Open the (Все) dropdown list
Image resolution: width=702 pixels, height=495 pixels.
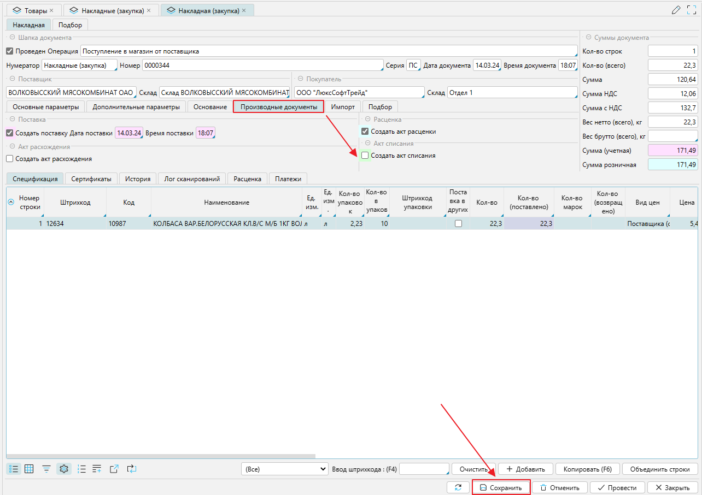tap(284, 469)
